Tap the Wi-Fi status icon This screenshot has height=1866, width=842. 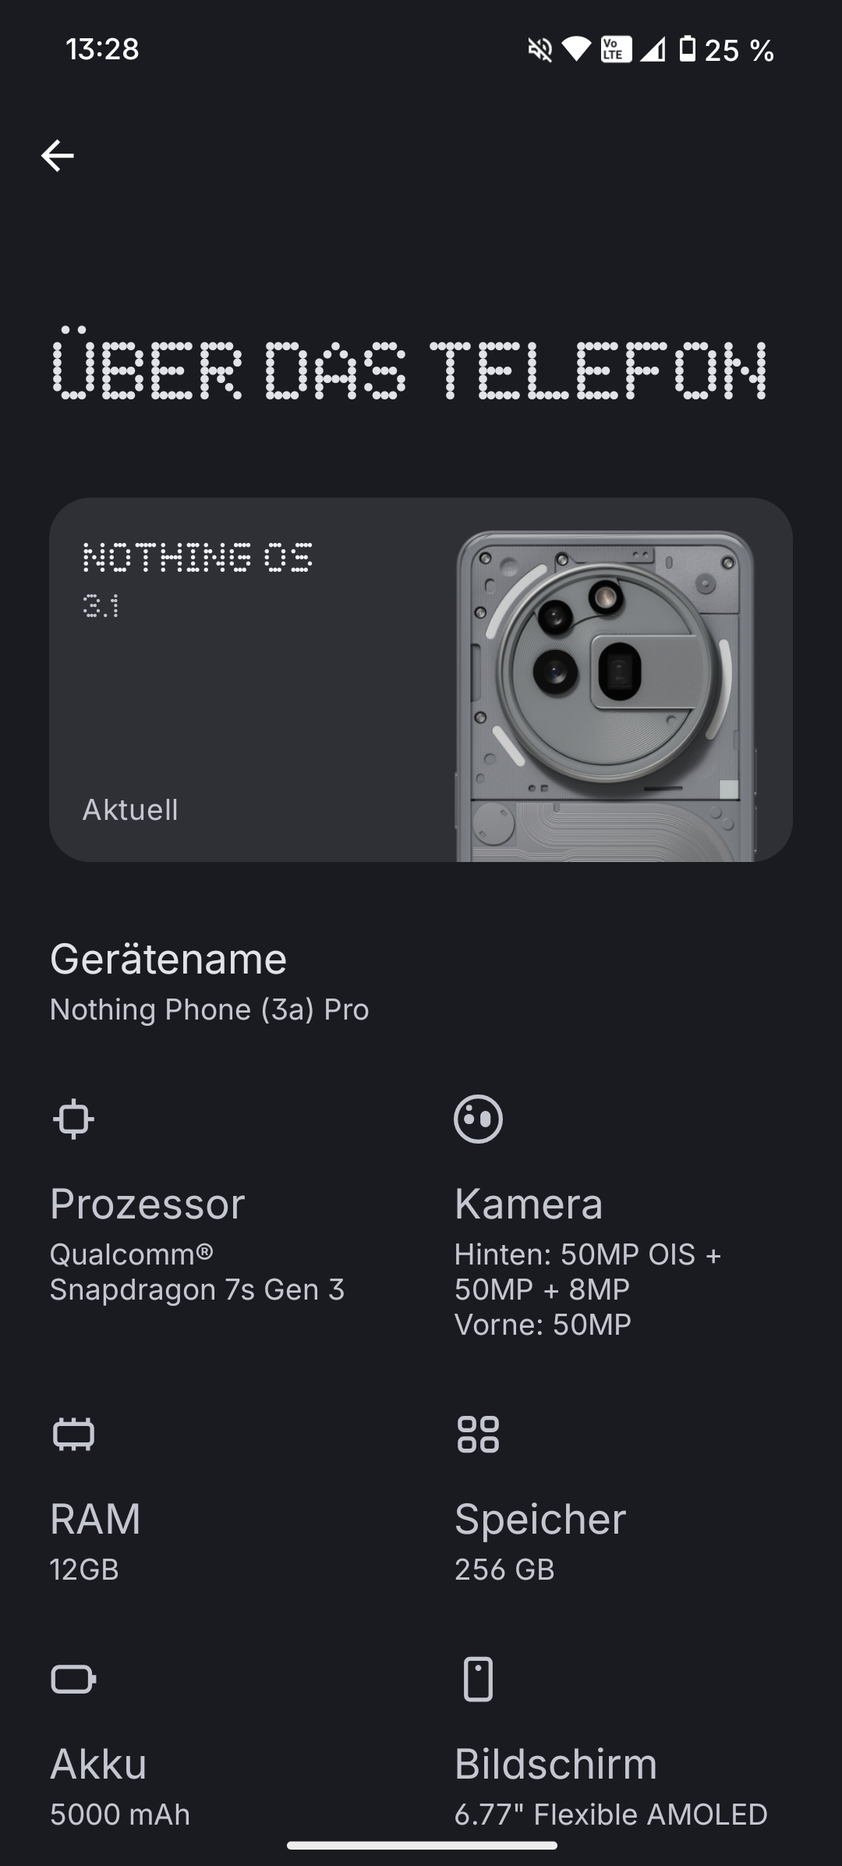[x=576, y=50]
